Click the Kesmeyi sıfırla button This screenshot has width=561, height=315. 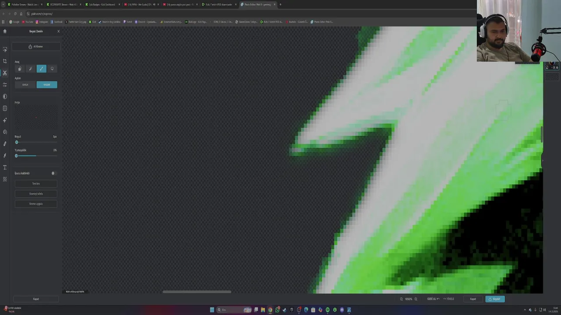pos(36,194)
